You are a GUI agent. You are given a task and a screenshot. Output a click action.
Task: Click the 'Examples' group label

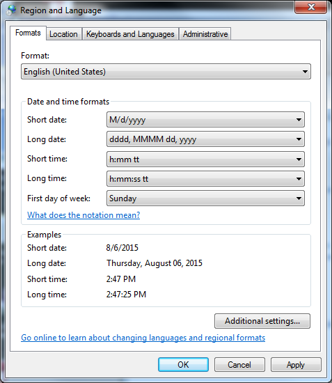(x=44, y=235)
